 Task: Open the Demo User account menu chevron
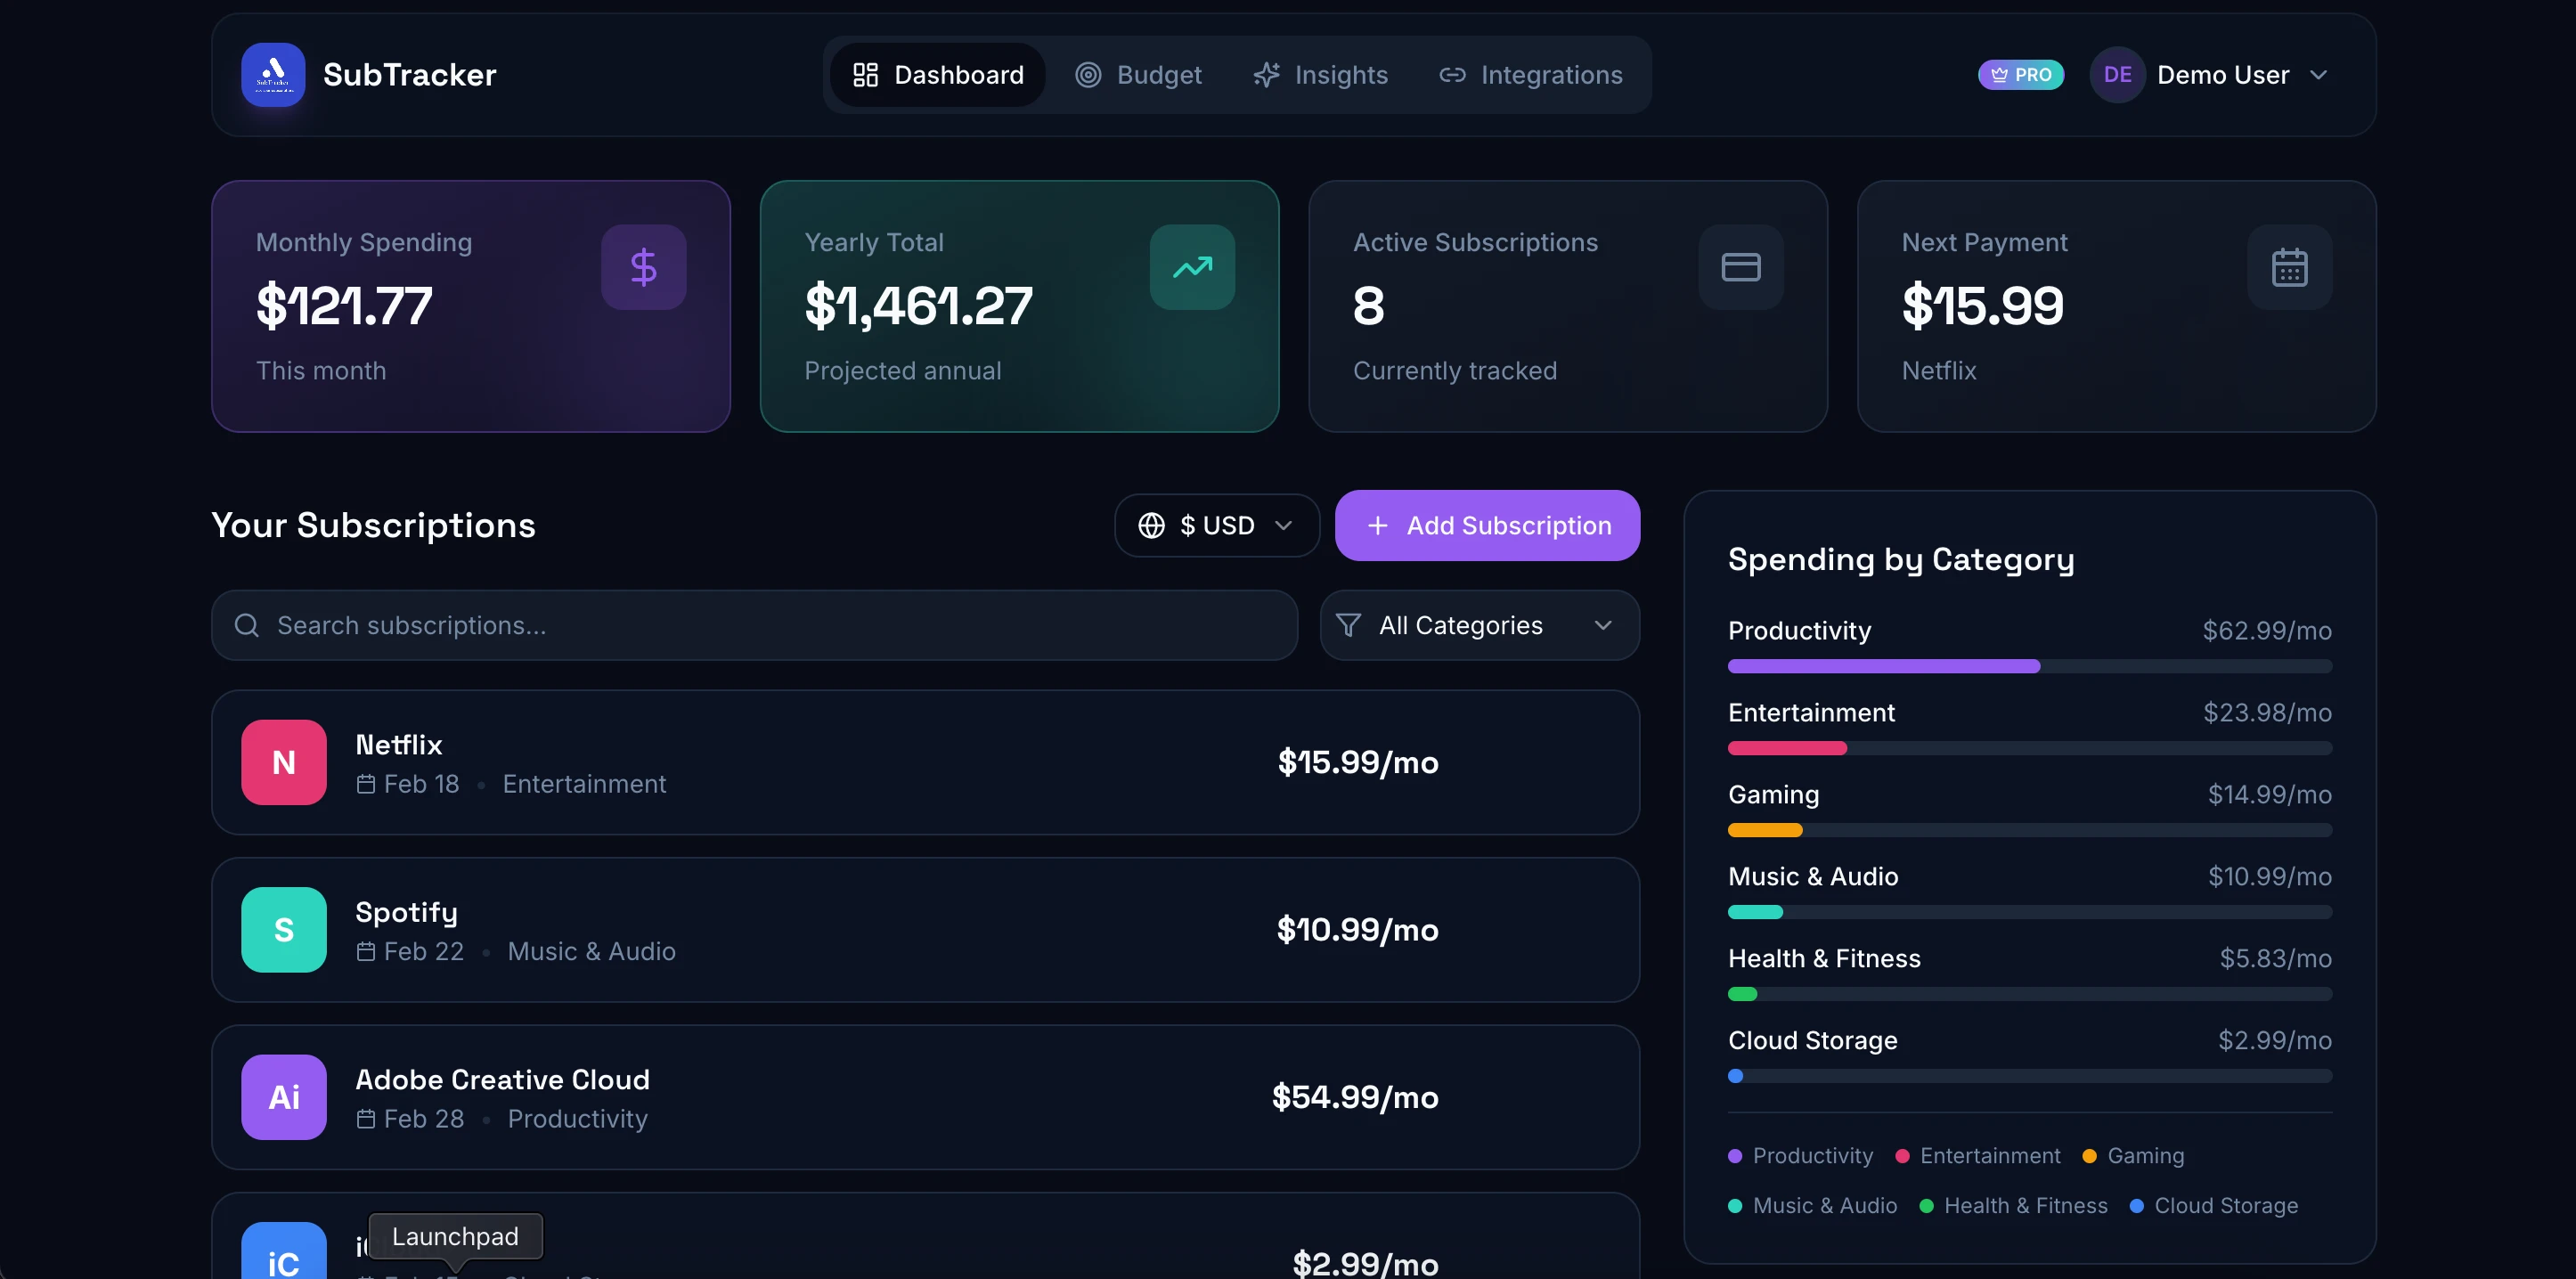pyautogui.click(x=2318, y=75)
